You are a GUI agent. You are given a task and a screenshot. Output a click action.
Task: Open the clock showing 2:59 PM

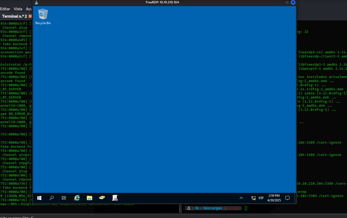274,198
